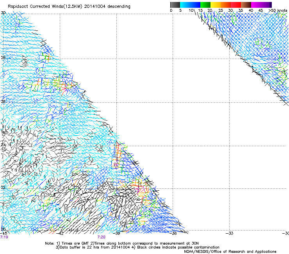The image size is (289, 254).
Task: Select the longitude '-36' axis label
Action: pyautogui.click(x=173, y=233)
